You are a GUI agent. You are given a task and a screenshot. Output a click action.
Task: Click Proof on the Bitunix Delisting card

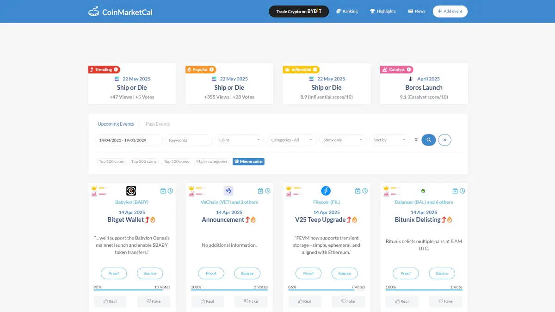coord(406,273)
